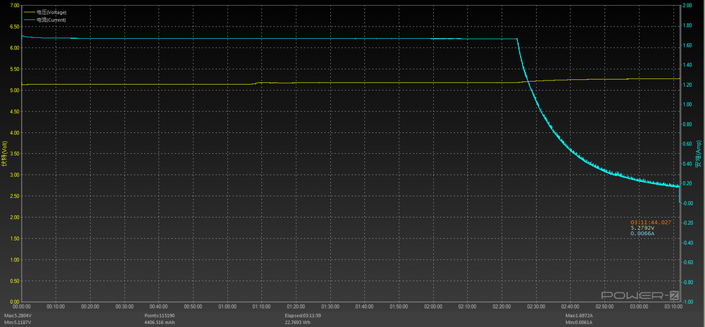Click the 02:30:00 time axis label
The image size is (705, 327).
click(536, 306)
